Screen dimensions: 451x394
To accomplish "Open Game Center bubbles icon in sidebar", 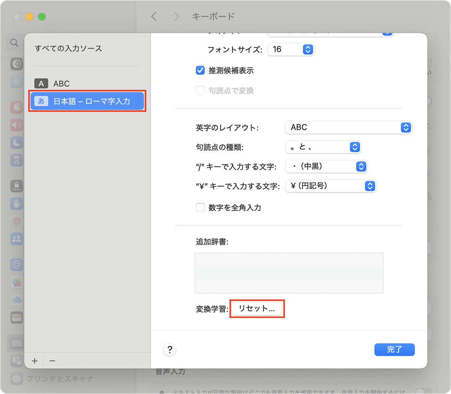I will pos(17,282).
